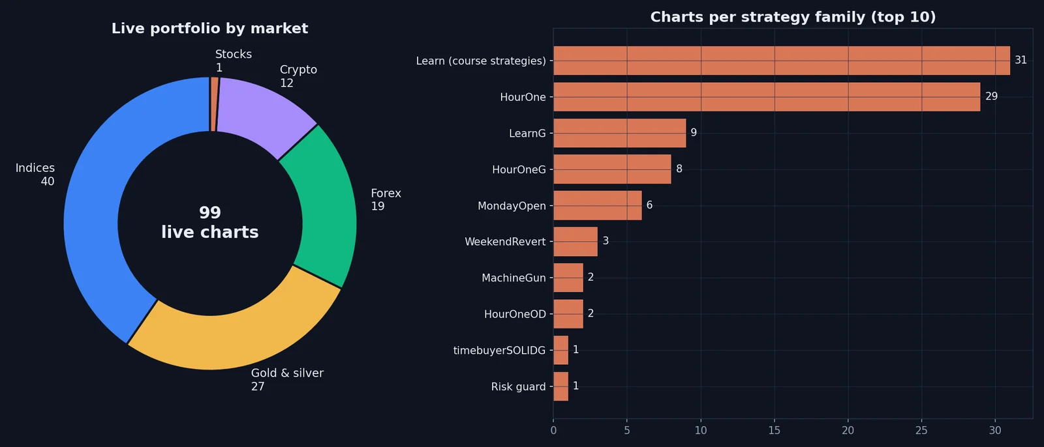1044x447 pixels.
Task: Click the MondayOpen bar
Action: [598, 205]
